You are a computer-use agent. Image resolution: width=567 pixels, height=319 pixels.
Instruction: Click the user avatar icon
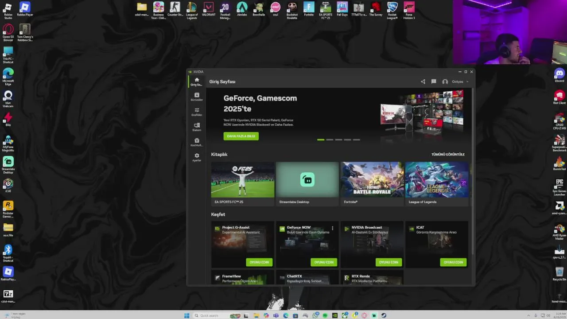point(445,82)
